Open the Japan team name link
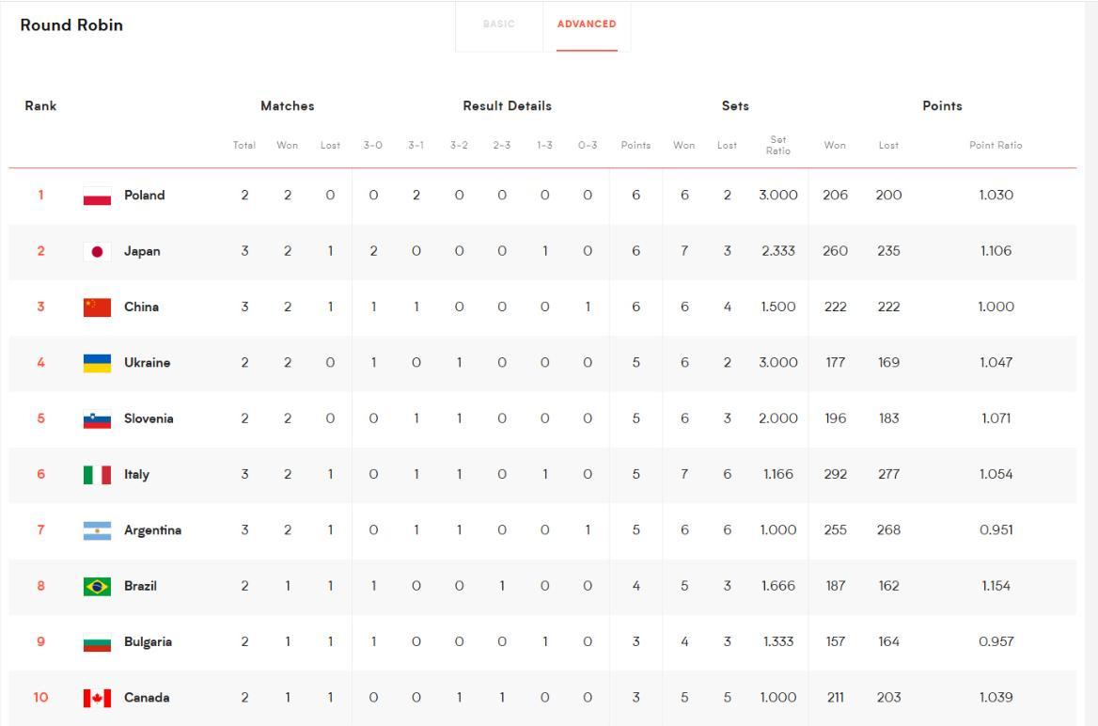This screenshot has height=726, width=1098. click(142, 251)
